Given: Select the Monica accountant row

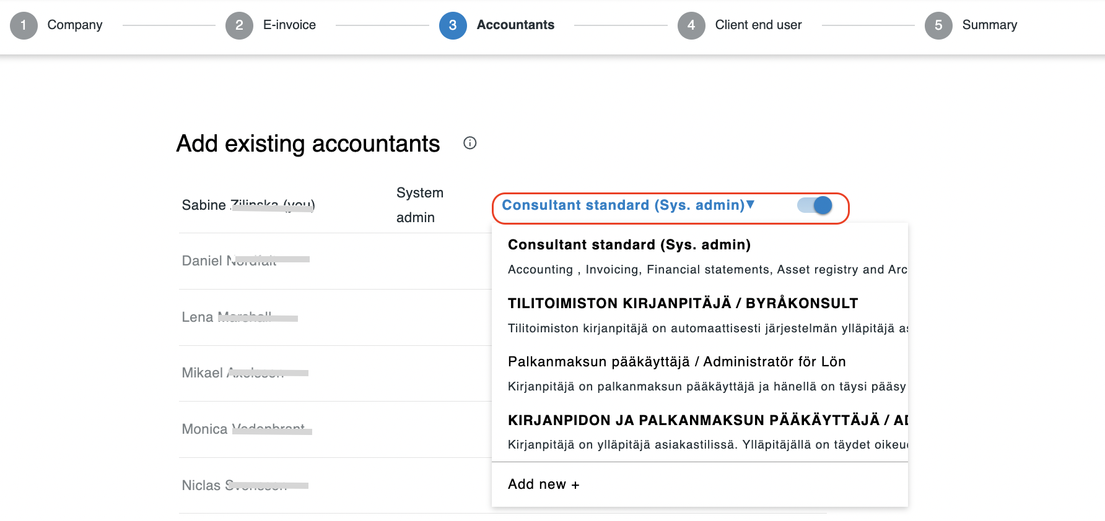Looking at the screenshot, I should tap(247, 429).
